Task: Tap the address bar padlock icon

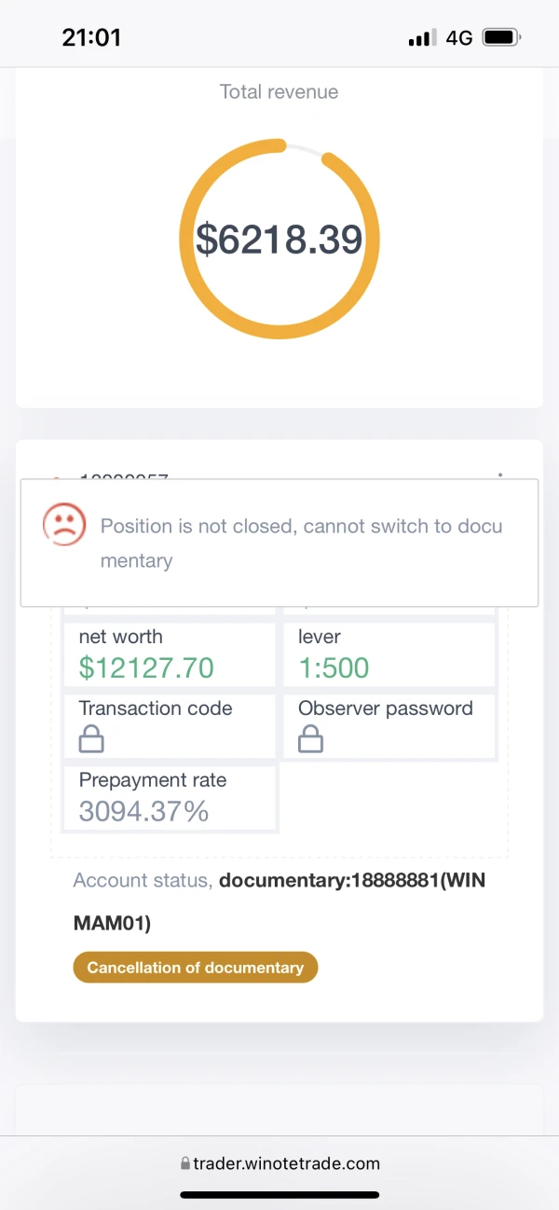Action: point(184,1163)
